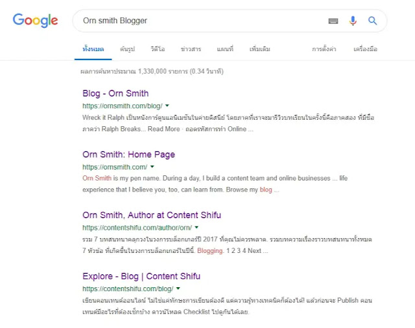Switch to the ค้นรูป (Images) tab
This screenshot has width=415, height=328.
pyautogui.click(x=127, y=49)
